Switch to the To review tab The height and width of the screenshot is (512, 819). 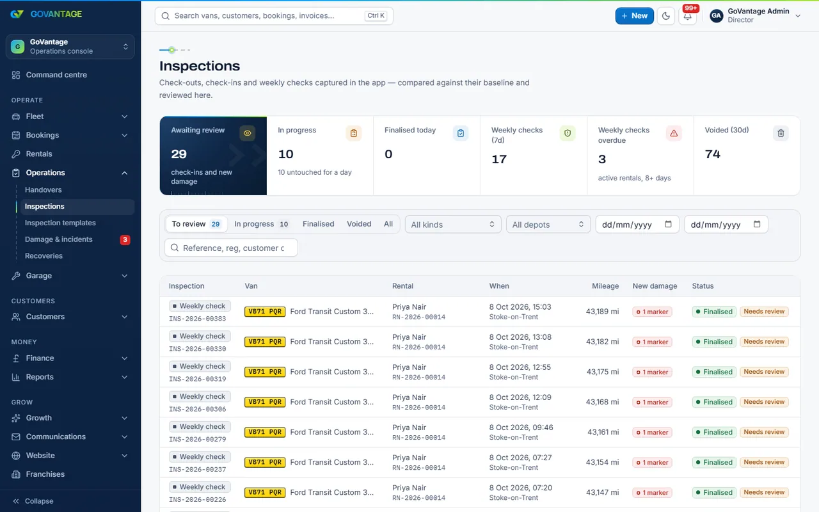[196, 224]
